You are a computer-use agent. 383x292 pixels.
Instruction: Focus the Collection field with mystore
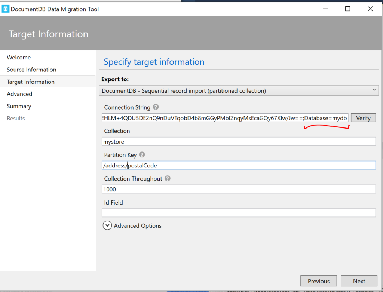(x=239, y=141)
